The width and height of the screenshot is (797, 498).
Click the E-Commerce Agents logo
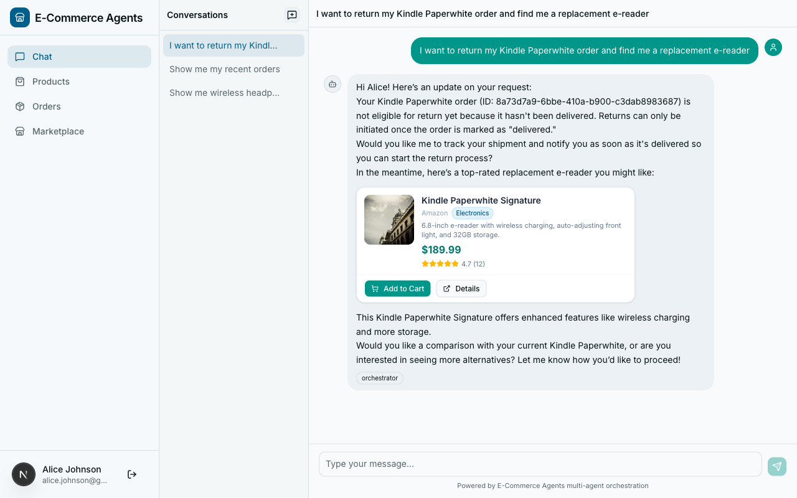[x=20, y=17]
